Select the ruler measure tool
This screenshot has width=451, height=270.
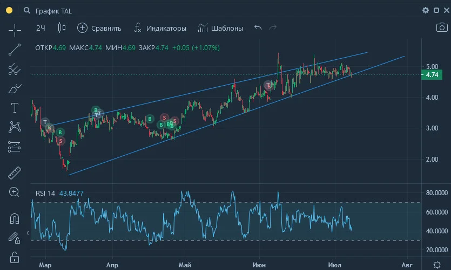point(15,173)
